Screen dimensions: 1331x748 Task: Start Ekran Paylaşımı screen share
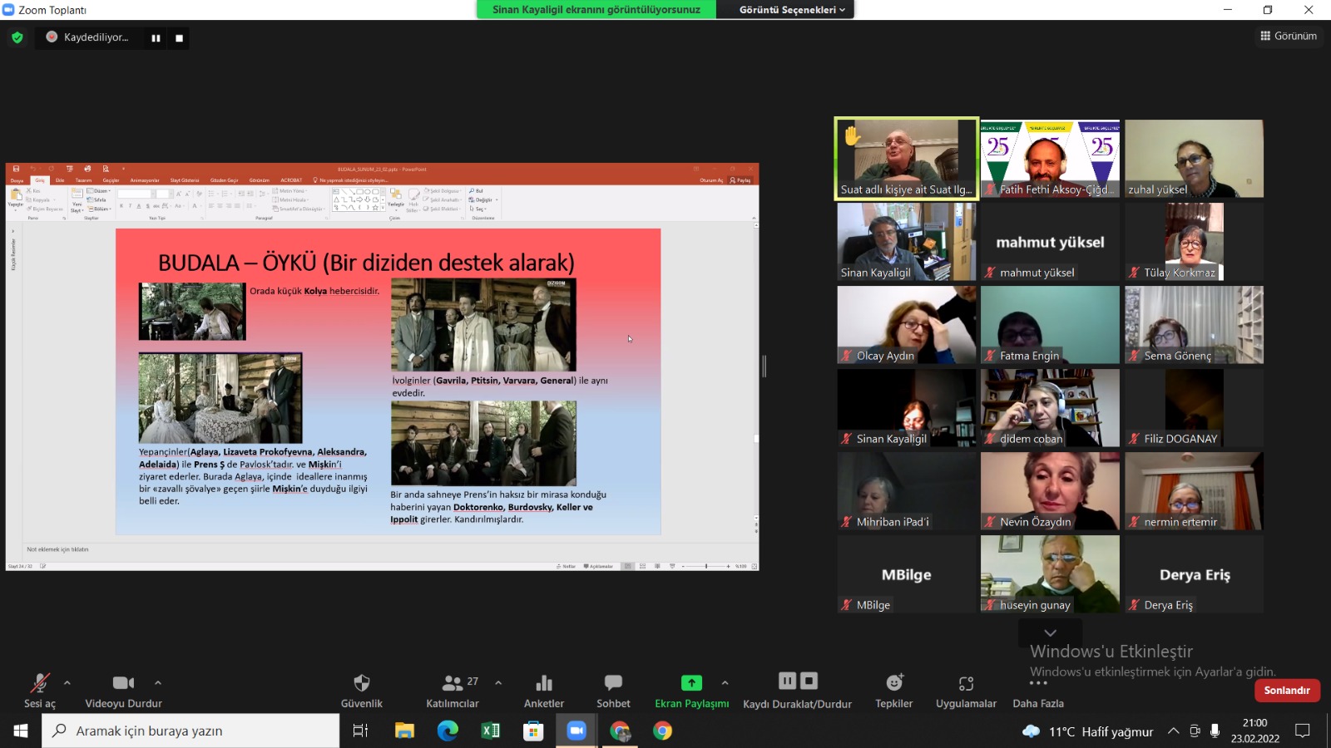click(691, 691)
